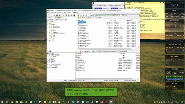Viewport: 185px width, 104px height.
Task: Select New_Data(E:) drive in local tree
Action: click(x=55, y=66)
